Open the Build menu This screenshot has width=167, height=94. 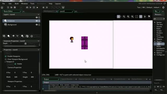click(17, 4)
